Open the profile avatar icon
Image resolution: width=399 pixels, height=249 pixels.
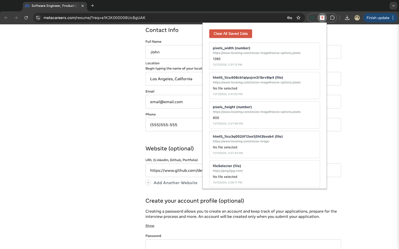point(357,18)
